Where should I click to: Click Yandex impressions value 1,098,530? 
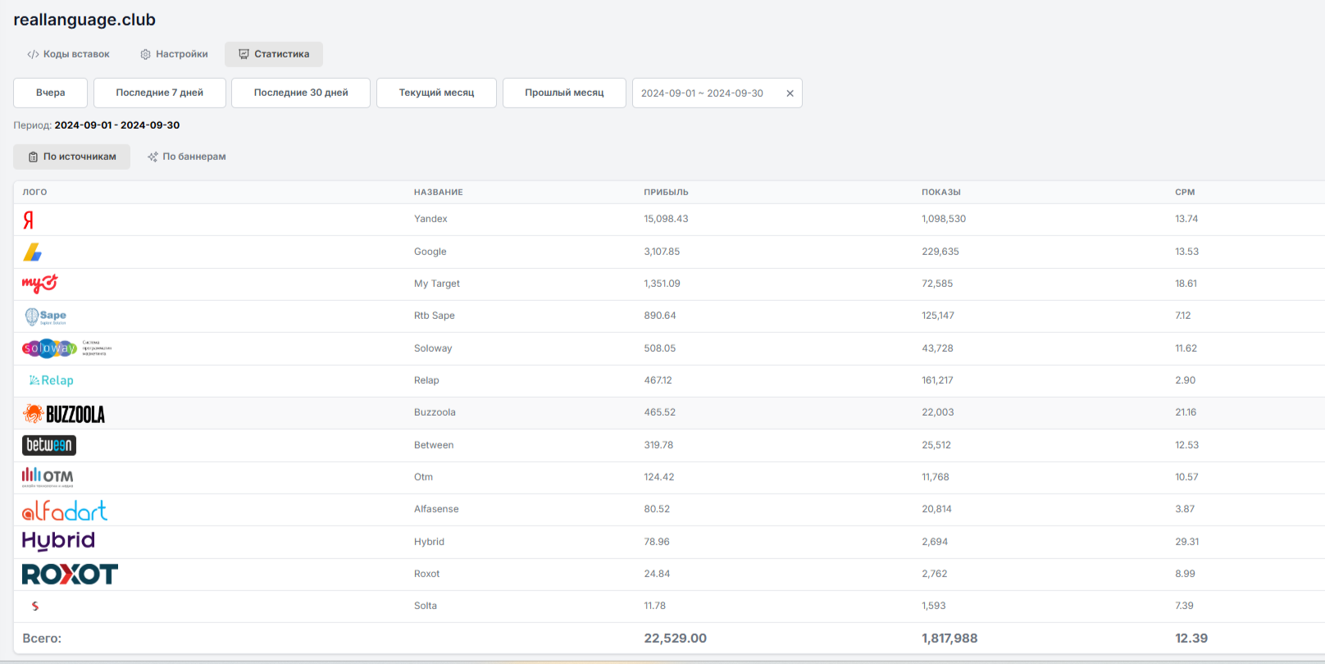pyautogui.click(x=944, y=219)
